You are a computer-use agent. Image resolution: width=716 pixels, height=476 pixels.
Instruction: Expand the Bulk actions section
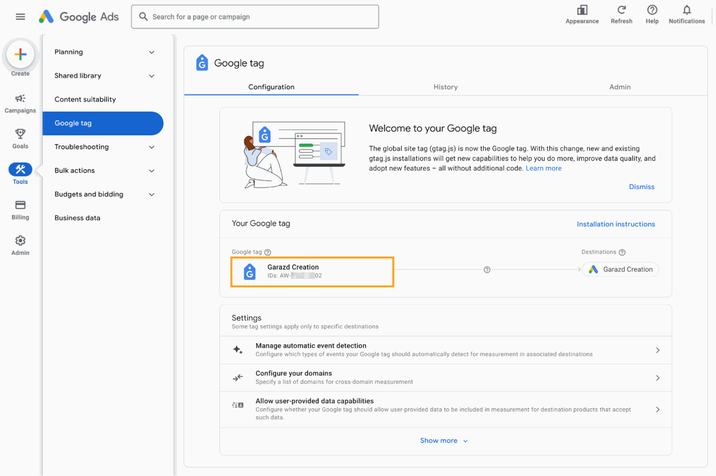coord(151,171)
